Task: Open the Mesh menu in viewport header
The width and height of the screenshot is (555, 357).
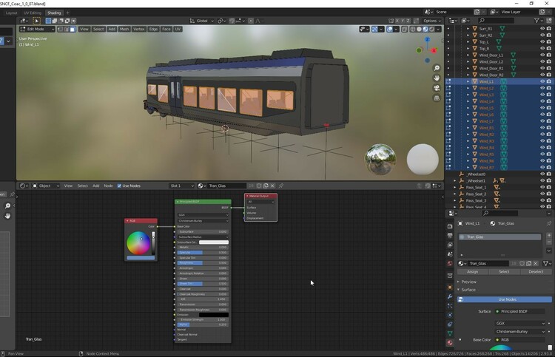Action: point(124,29)
